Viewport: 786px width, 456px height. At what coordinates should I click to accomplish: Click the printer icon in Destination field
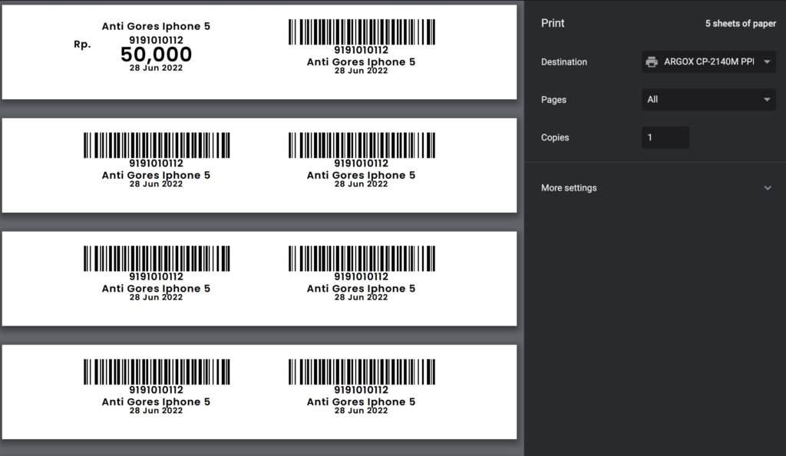pos(652,62)
